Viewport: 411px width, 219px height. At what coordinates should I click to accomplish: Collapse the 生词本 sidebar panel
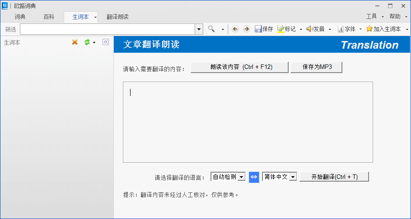click(x=106, y=42)
